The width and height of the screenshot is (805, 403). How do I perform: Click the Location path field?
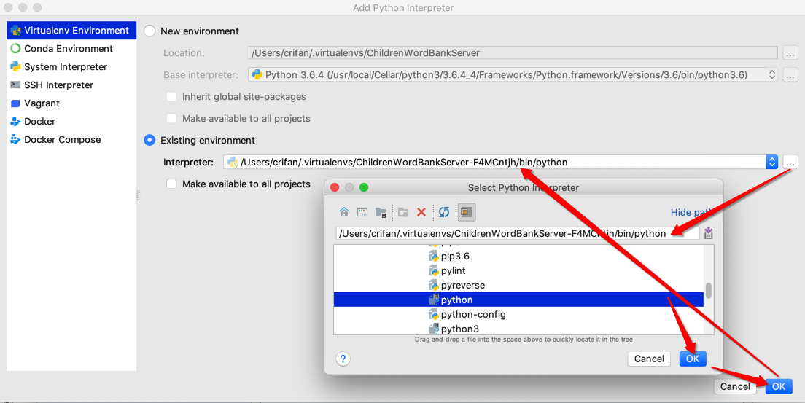pyautogui.click(x=513, y=53)
